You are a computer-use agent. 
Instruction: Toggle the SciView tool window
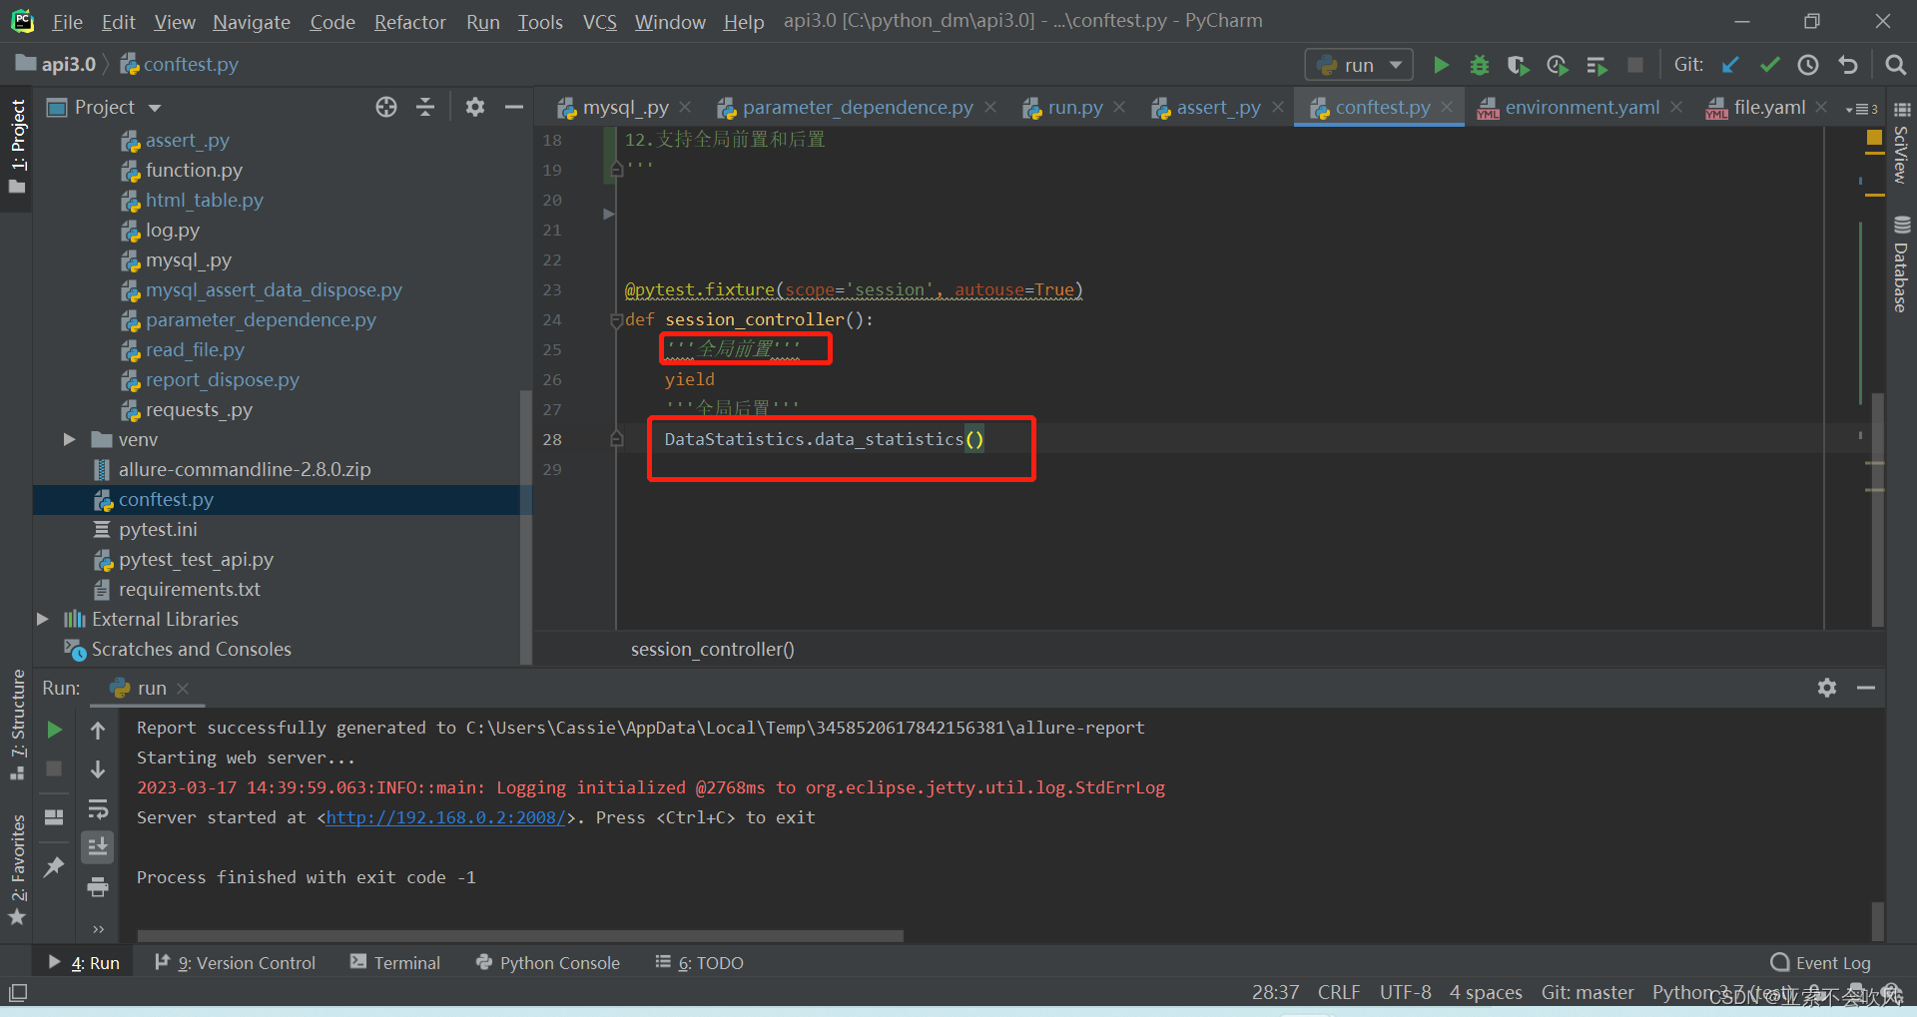1901,143
